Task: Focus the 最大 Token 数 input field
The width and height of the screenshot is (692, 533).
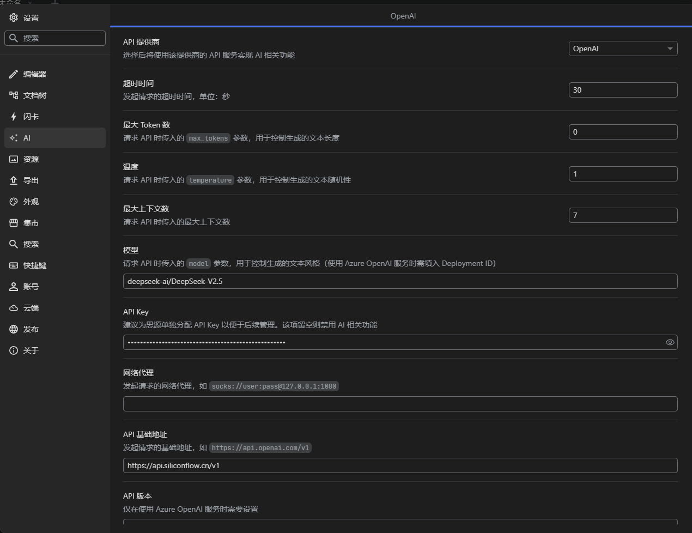Action: [623, 132]
